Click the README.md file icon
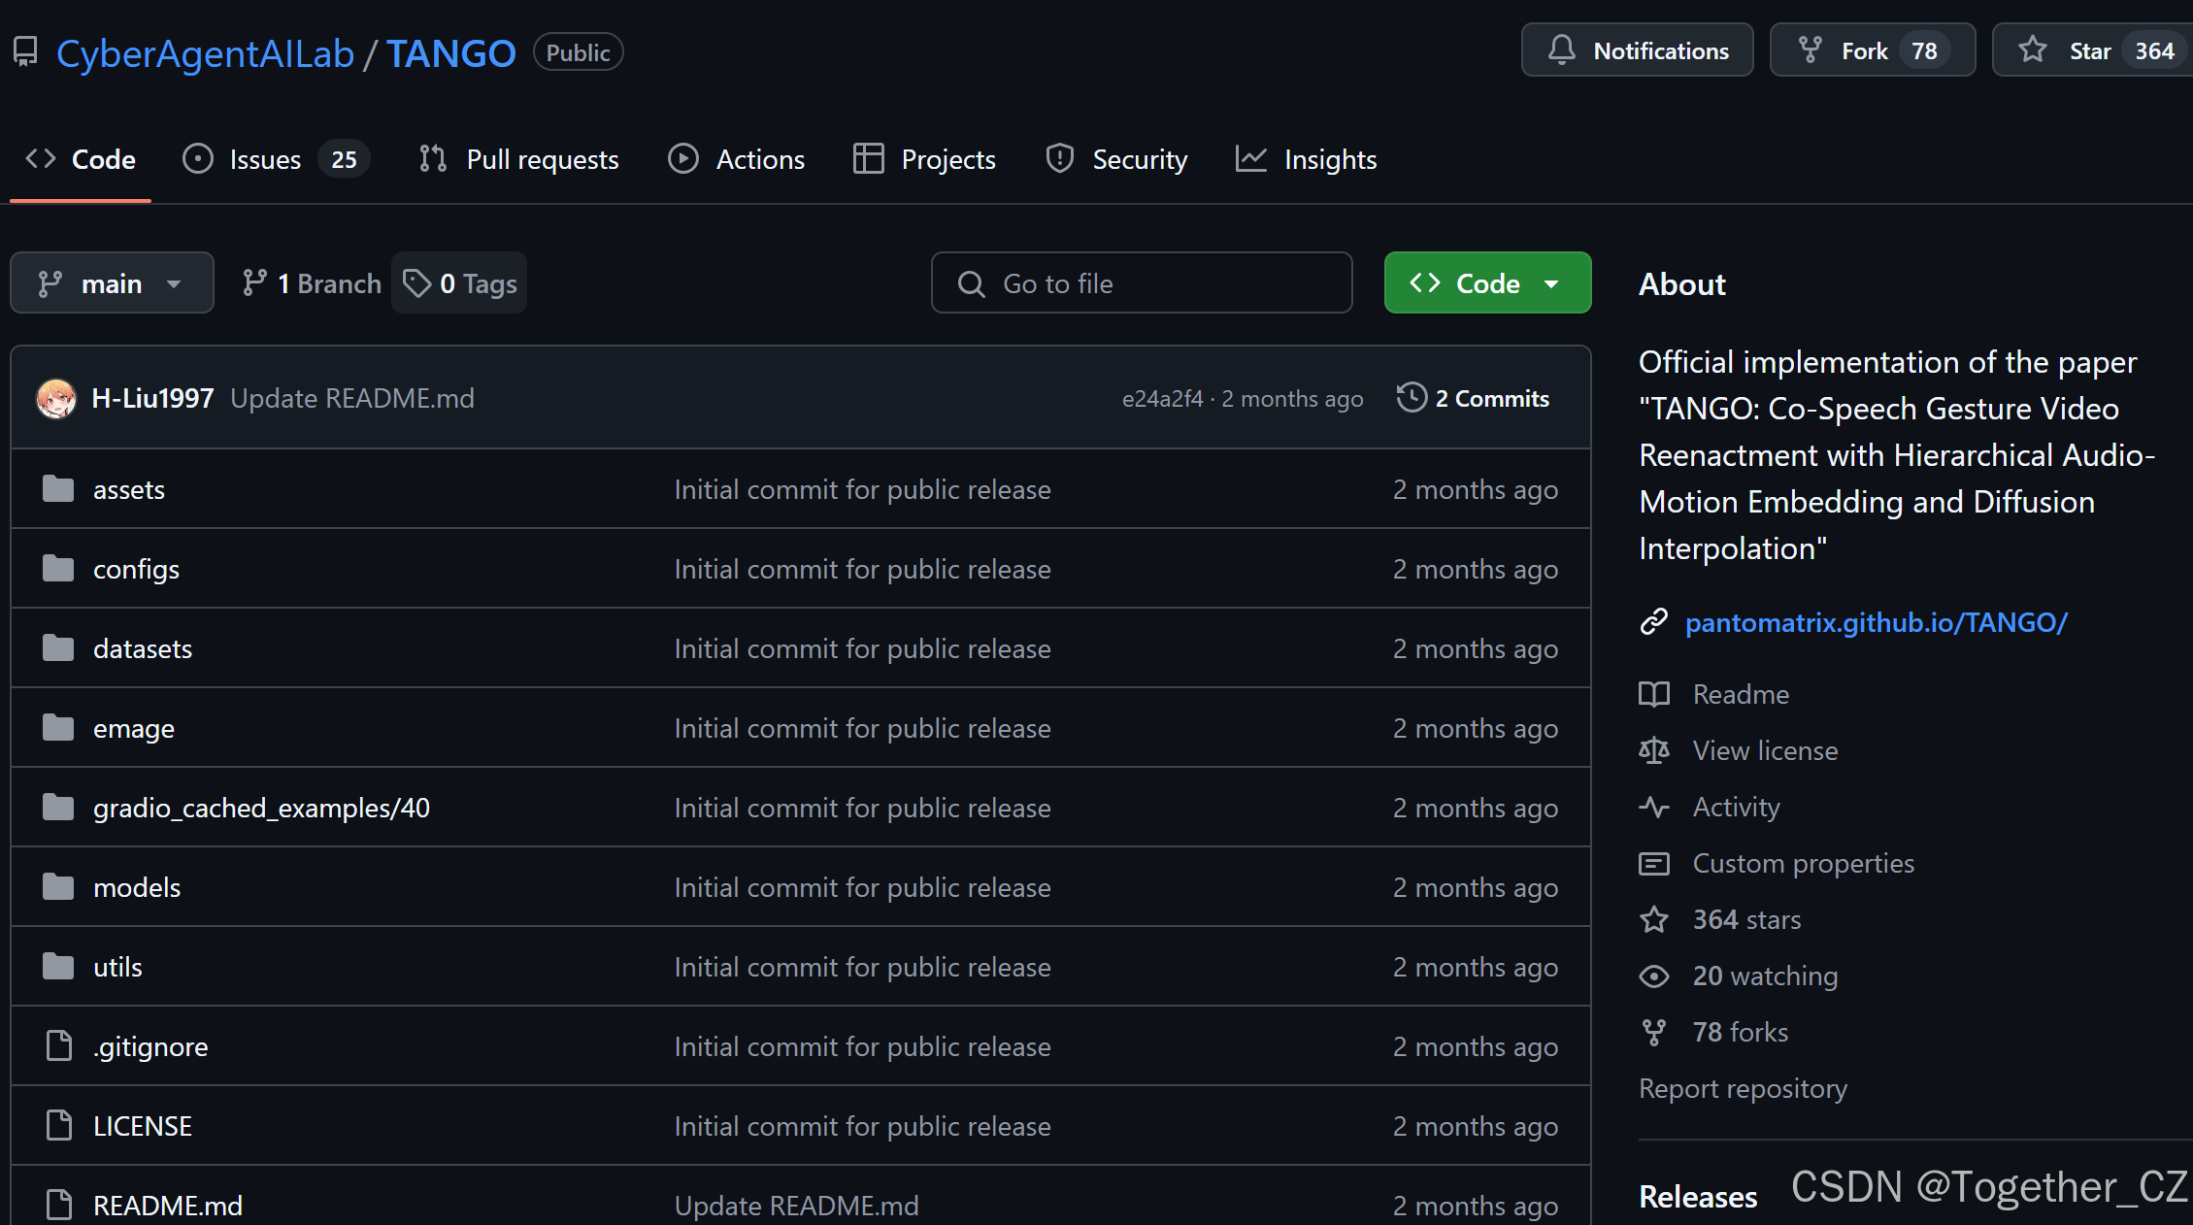Image resolution: width=2193 pixels, height=1225 pixels. coord(59,1205)
